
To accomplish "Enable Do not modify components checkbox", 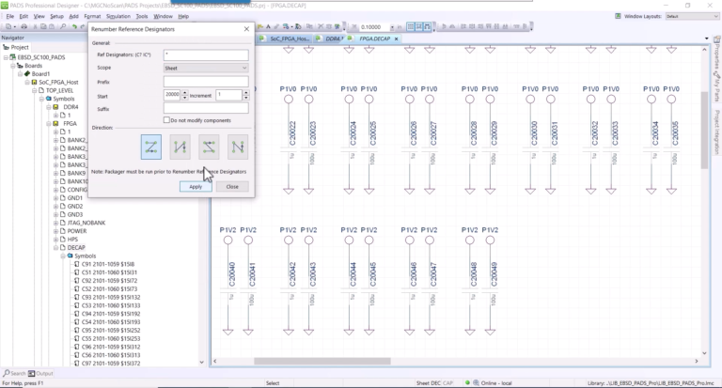I will point(166,120).
